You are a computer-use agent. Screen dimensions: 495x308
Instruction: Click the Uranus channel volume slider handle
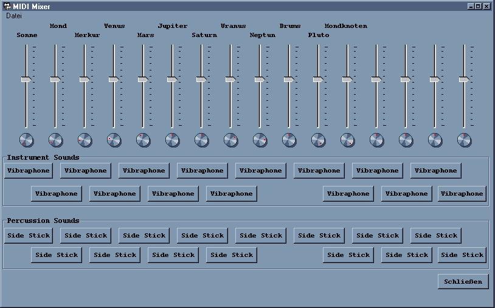[x=230, y=79]
